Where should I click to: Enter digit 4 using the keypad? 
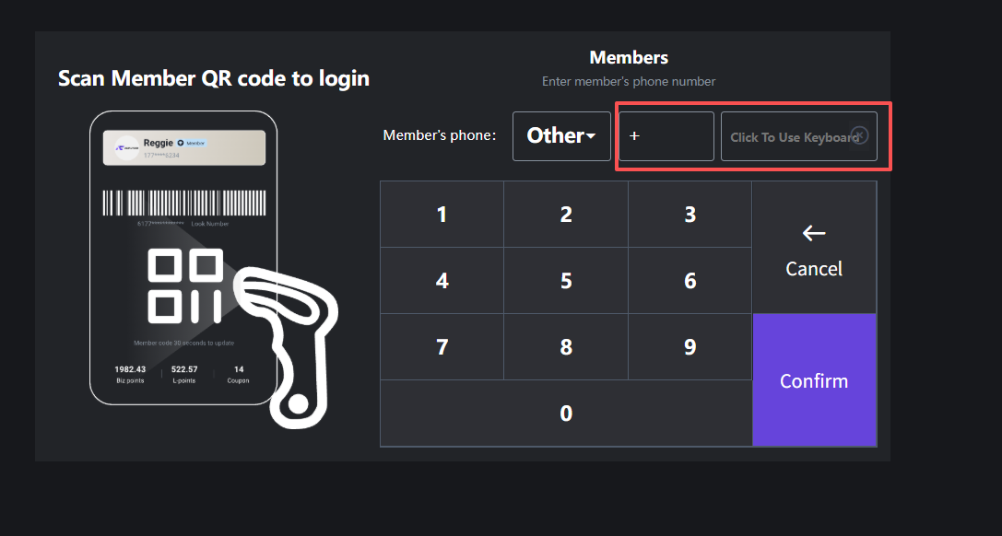[442, 281]
